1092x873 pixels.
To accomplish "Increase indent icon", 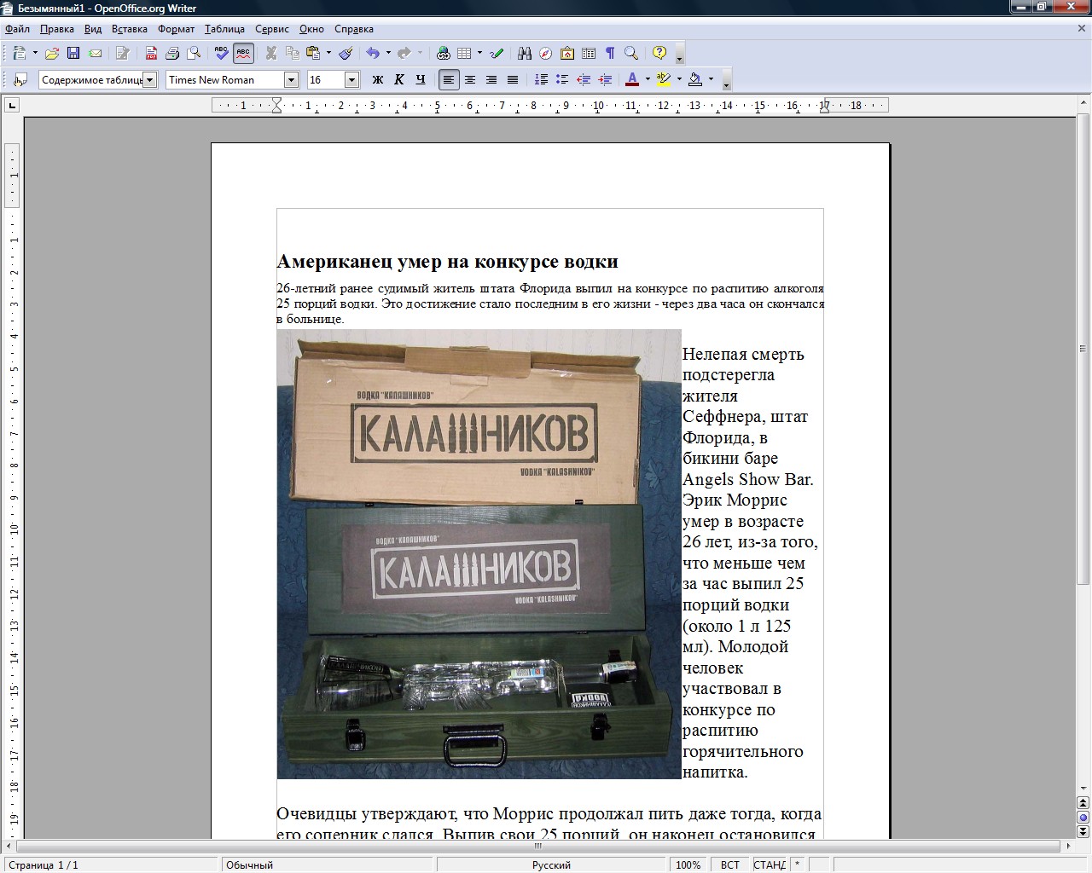I will click(x=605, y=79).
